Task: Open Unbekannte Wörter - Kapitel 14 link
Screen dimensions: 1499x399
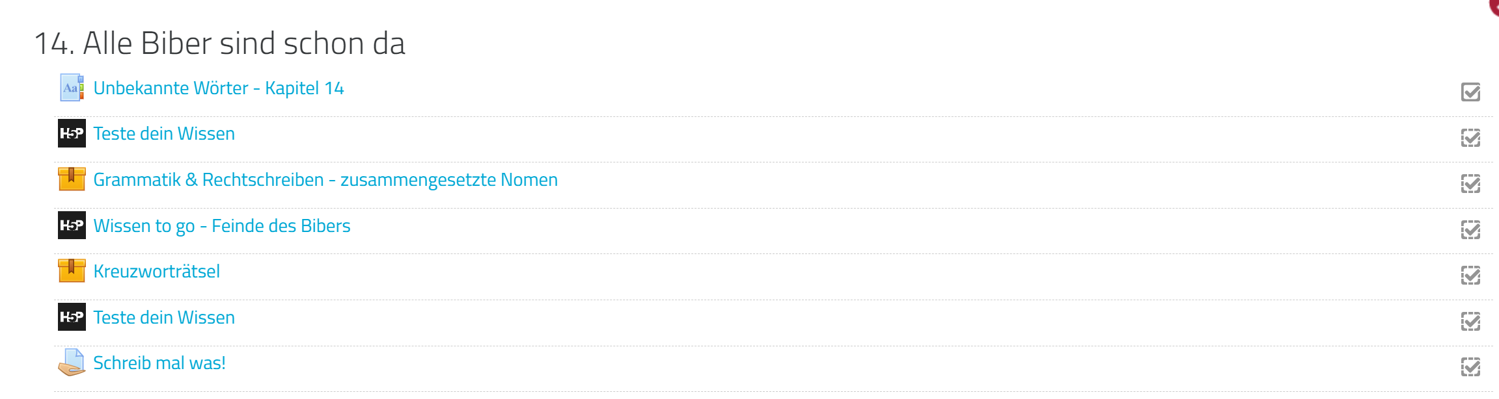Action: coord(218,88)
